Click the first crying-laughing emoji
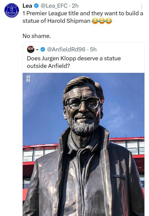 click(95, 21)
